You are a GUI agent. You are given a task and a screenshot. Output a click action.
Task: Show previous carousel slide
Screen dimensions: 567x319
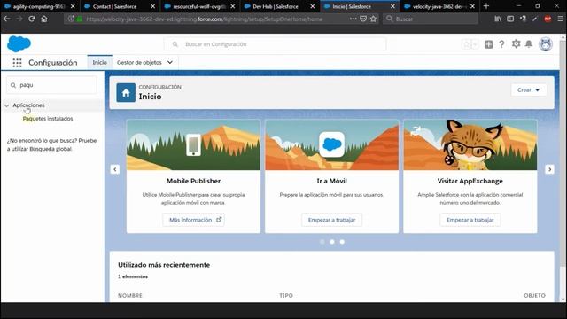pyautogui.click(x=115, y=169)
